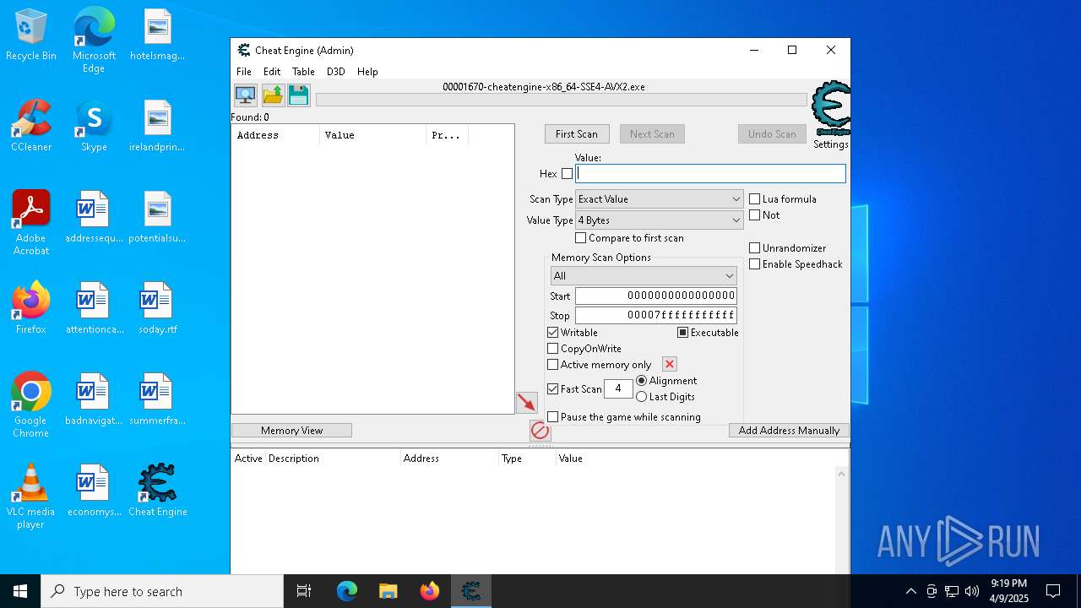
Task: Click the Undo Scan button
Action: (772, 134)
